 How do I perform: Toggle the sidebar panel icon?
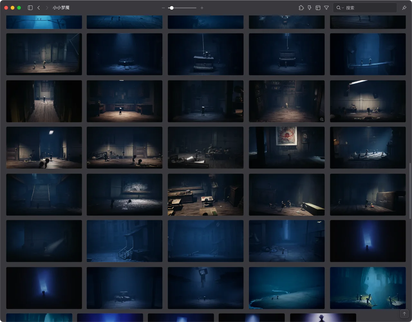(x=30, y=8)
